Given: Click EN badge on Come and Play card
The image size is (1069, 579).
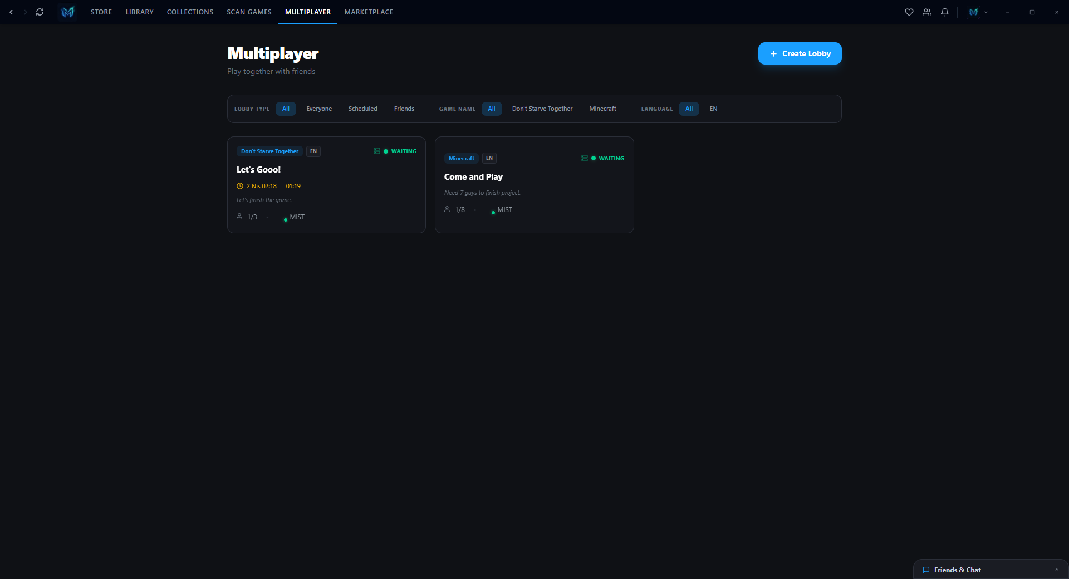Looking at the screenshot, I should 489,158.
